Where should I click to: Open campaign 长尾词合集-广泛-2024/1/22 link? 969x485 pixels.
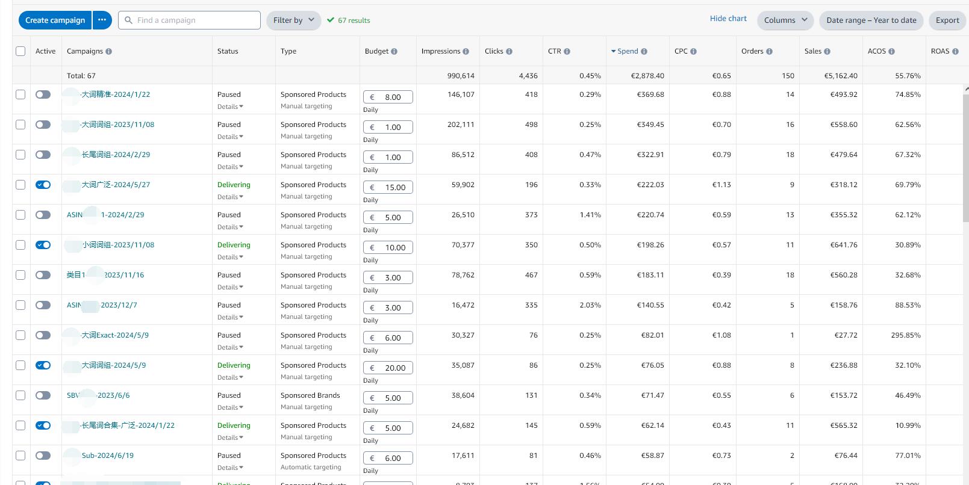128,425
